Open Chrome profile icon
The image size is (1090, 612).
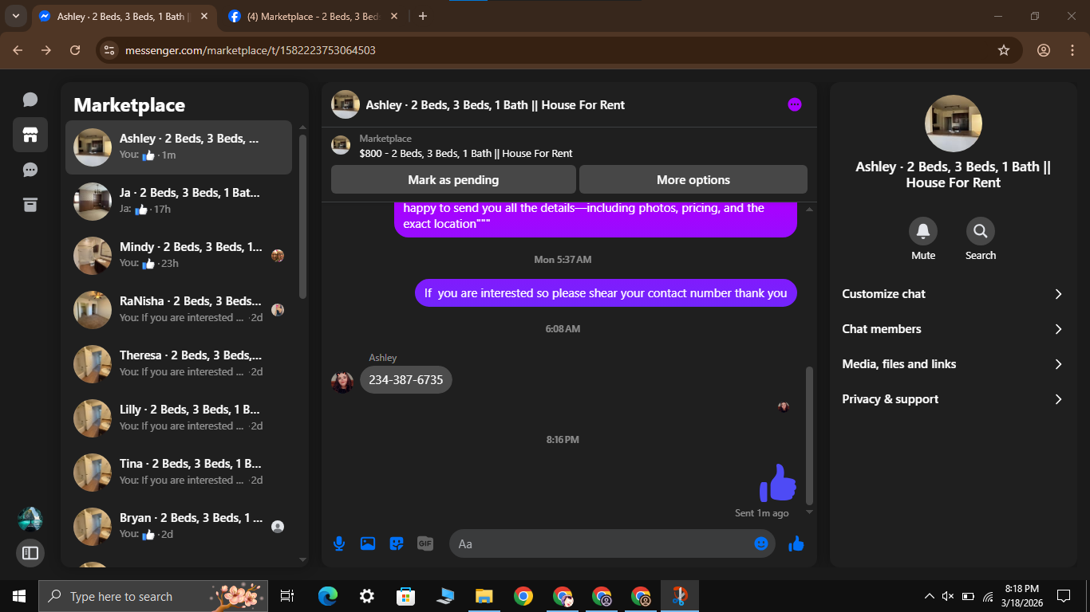1044,50
